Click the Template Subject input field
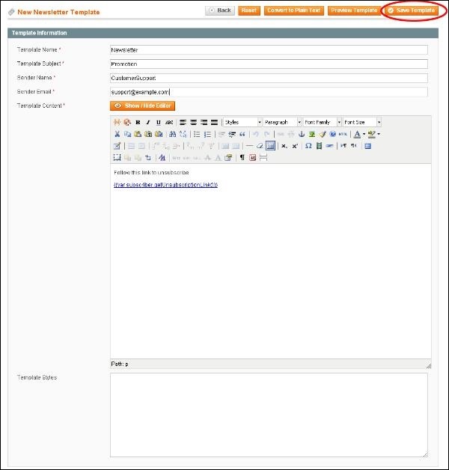The image size is (449, 470). pyautogui.click(x=268, y=64)
